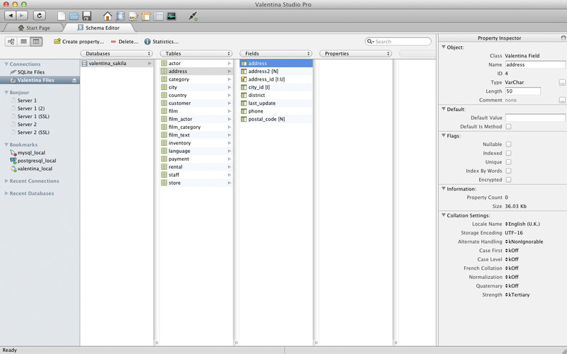Click the postgresql_local bookmark icon

pos(13,161)
